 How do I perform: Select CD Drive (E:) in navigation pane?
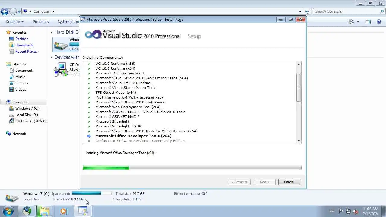(28, 121)
